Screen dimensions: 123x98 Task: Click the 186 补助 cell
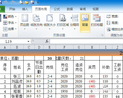coord(106,86)
